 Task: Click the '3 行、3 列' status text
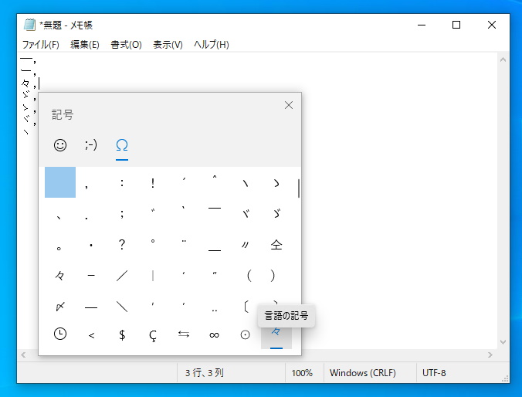coord(205,373)
